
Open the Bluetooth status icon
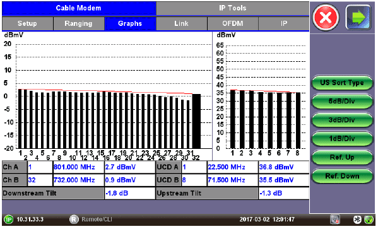coord(357,220)
